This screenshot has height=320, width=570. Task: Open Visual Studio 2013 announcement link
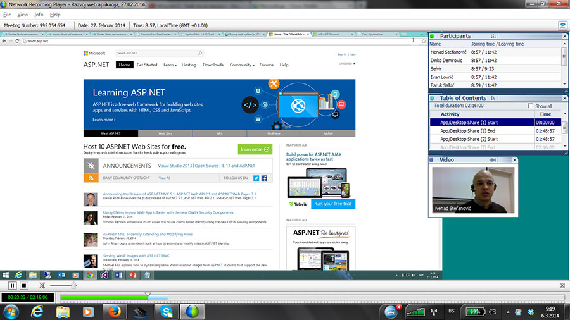175,166
